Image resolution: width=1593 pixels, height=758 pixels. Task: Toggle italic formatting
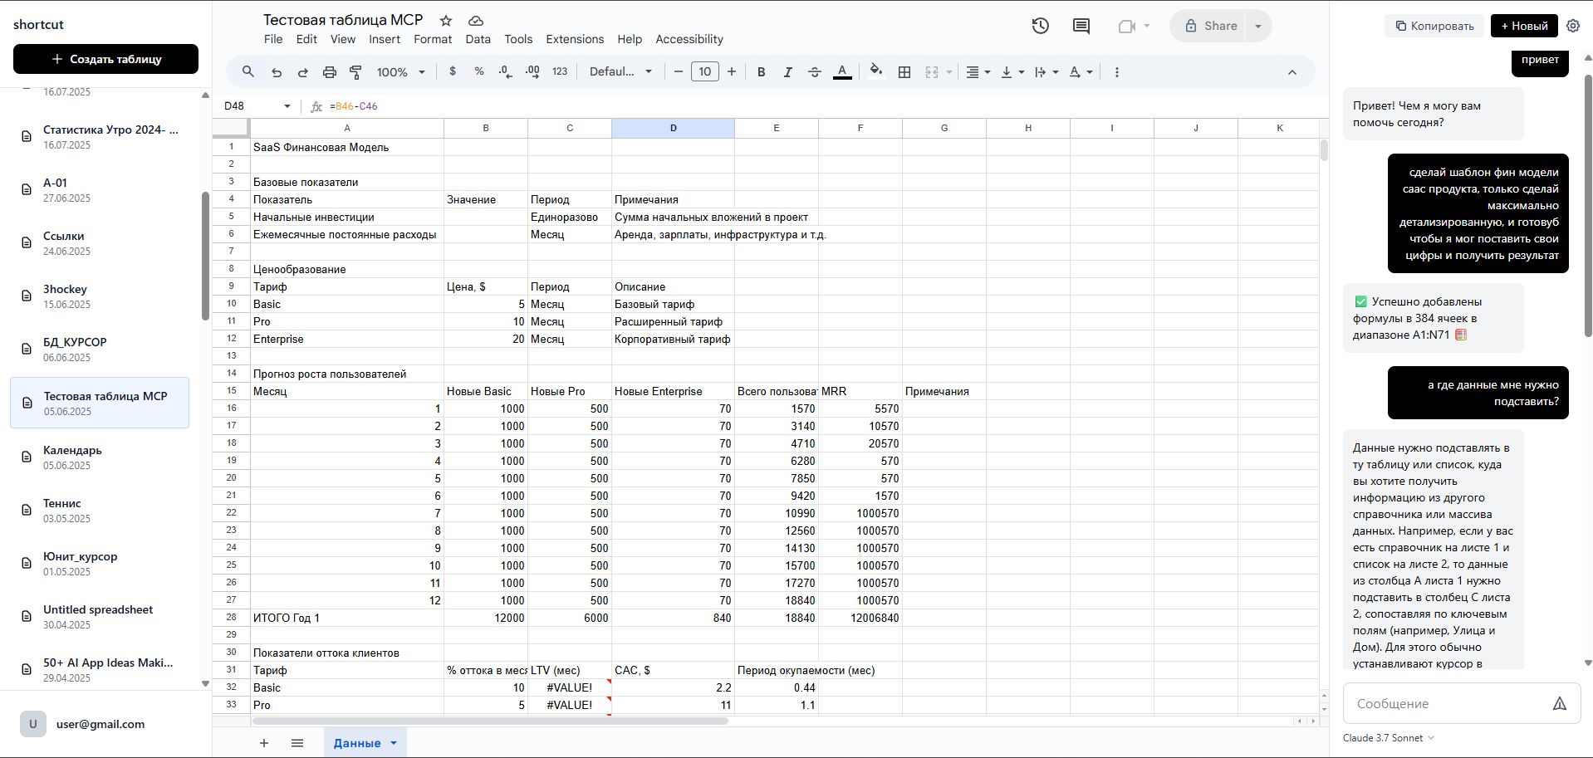pyautogui.click(x=787, y=72)
